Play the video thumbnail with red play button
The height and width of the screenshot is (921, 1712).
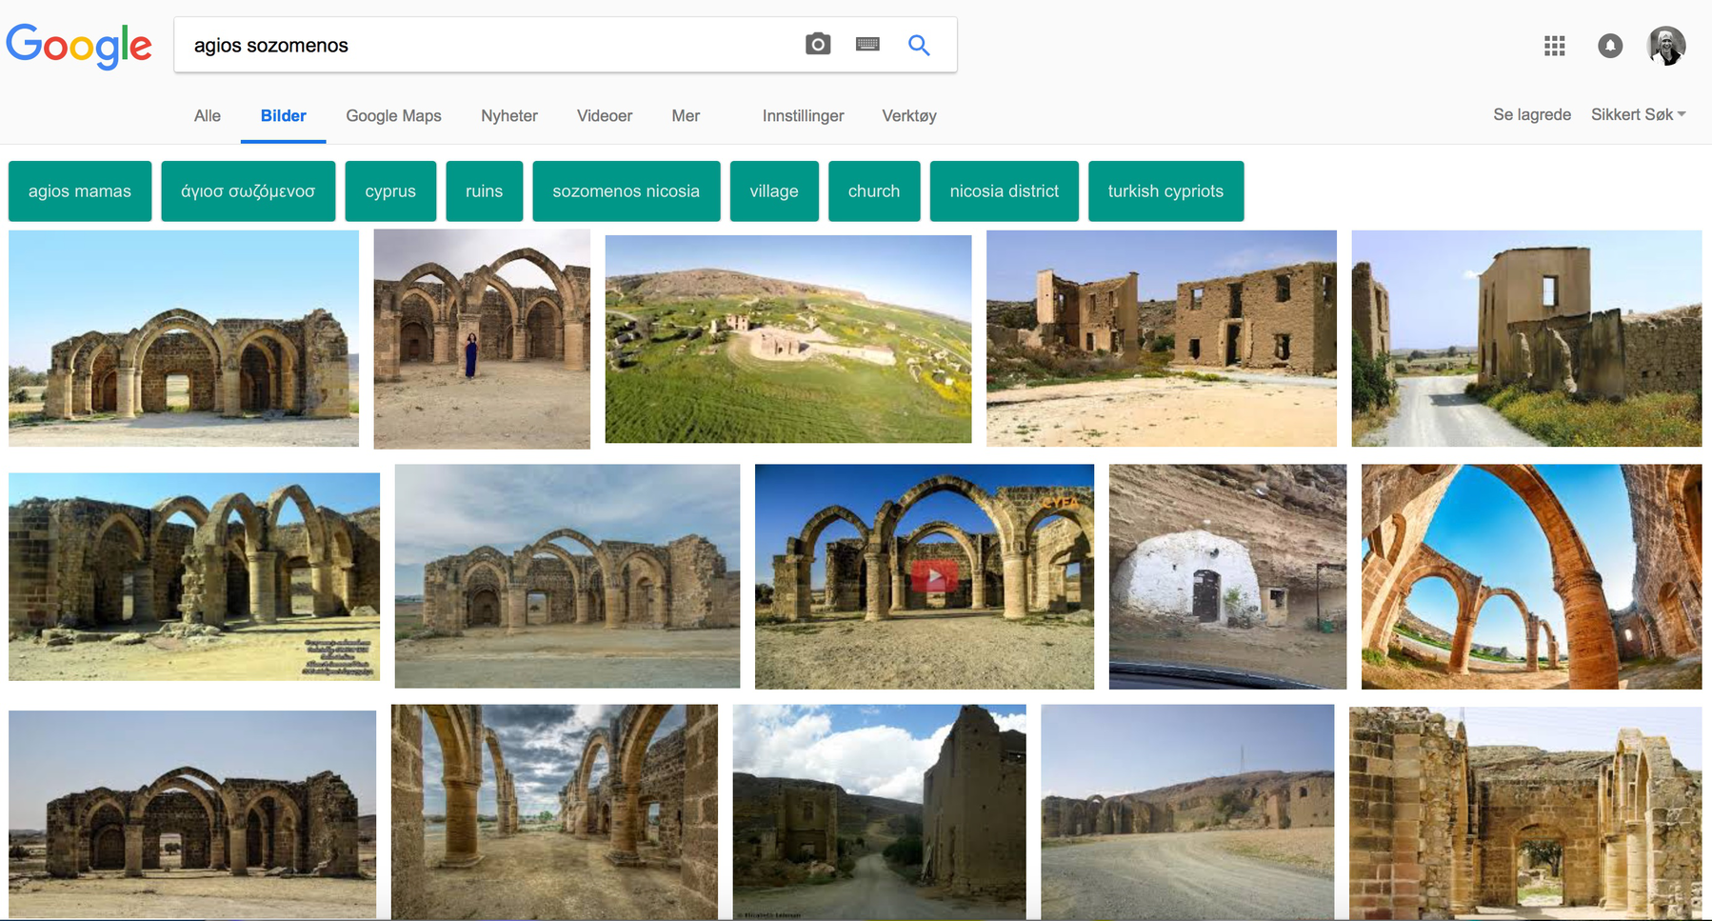(933, 576)
